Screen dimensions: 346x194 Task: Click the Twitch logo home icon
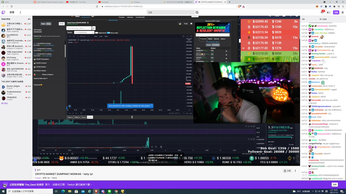click(3, 12)
